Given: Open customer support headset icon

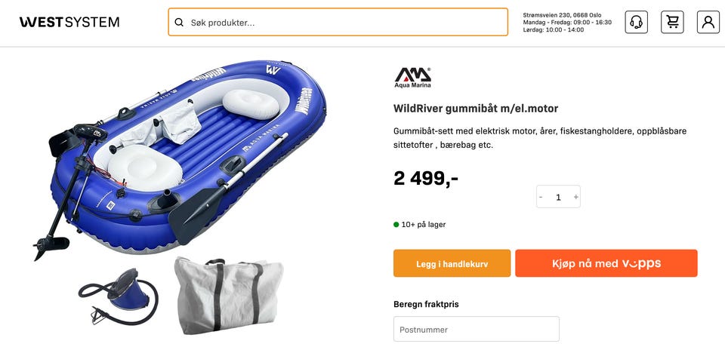Looking at the screenshot, I should click(636, 22).
